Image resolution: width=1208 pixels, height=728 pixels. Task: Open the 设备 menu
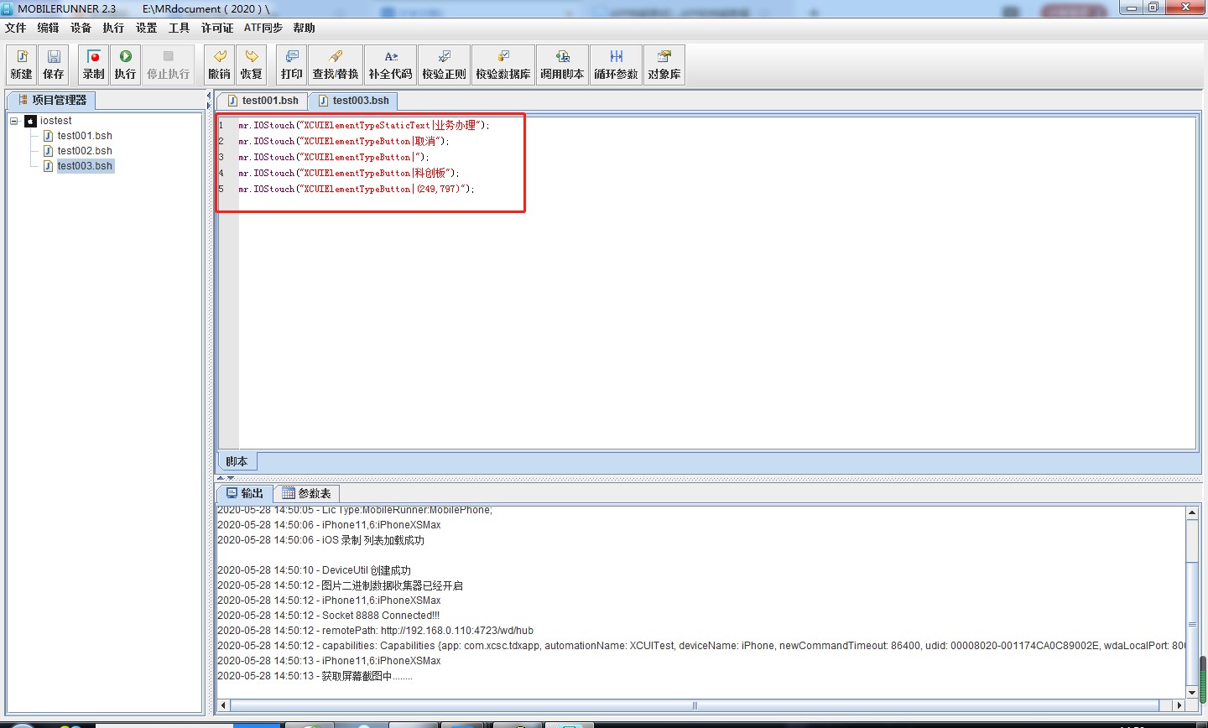click(81, 28)
